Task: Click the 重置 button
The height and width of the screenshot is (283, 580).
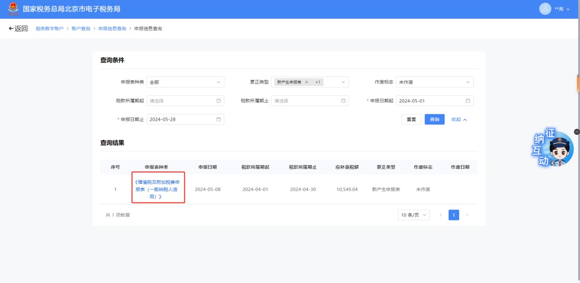Action: [411, 119]
